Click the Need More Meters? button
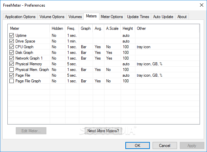The image size is (207, 152). point(103,131)
